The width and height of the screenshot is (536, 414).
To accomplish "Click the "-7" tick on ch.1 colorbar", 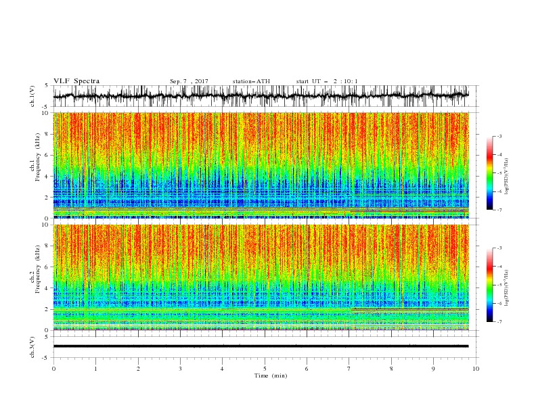I will 499,210.
